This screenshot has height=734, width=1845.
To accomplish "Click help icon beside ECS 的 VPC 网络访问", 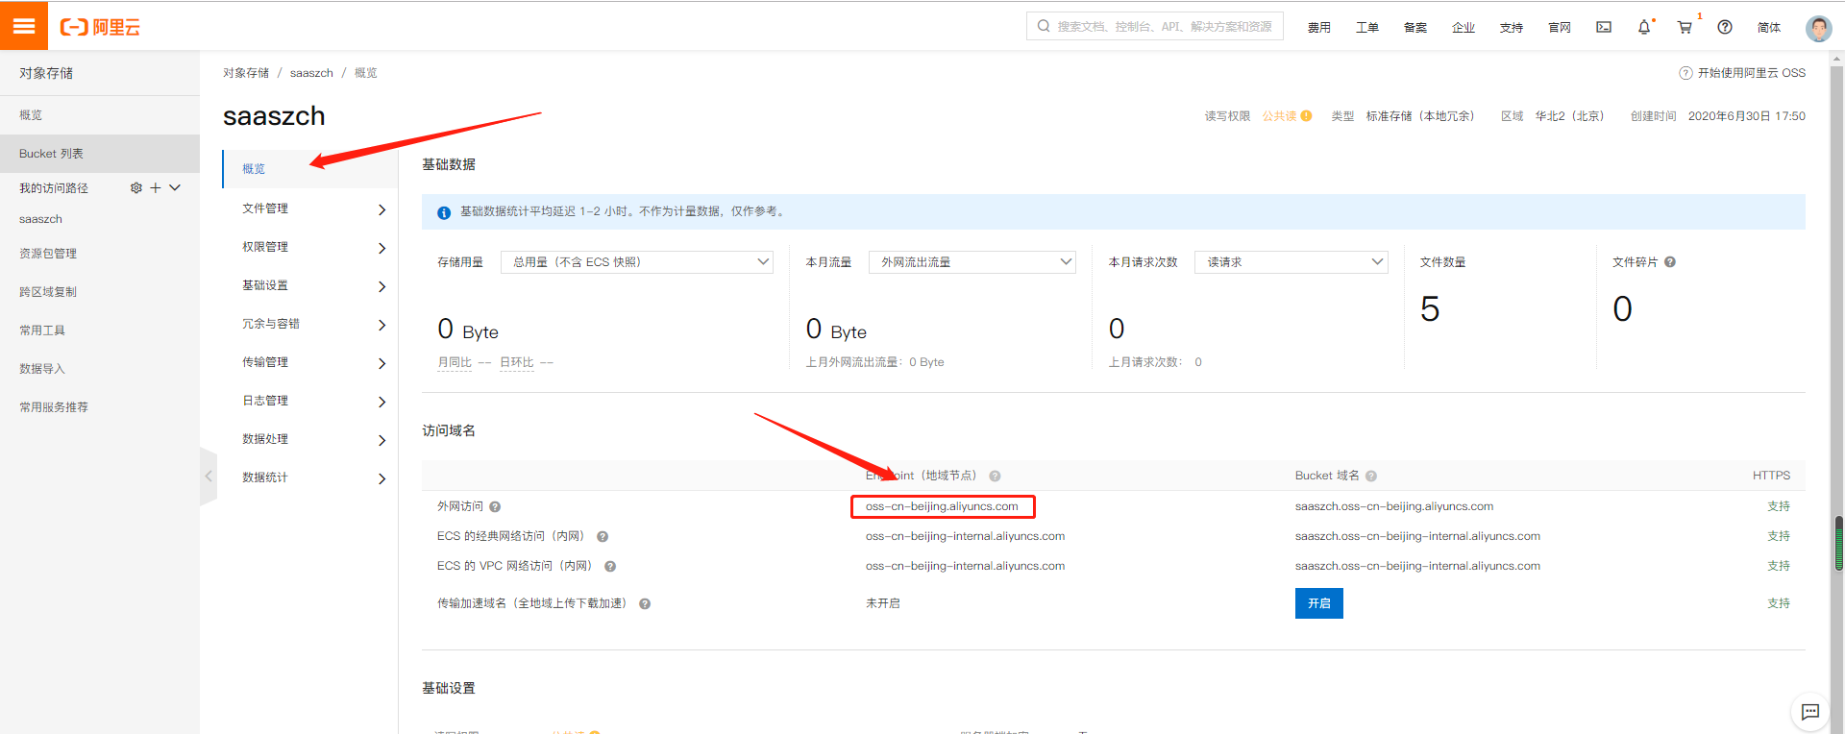I will click(610, 566).
